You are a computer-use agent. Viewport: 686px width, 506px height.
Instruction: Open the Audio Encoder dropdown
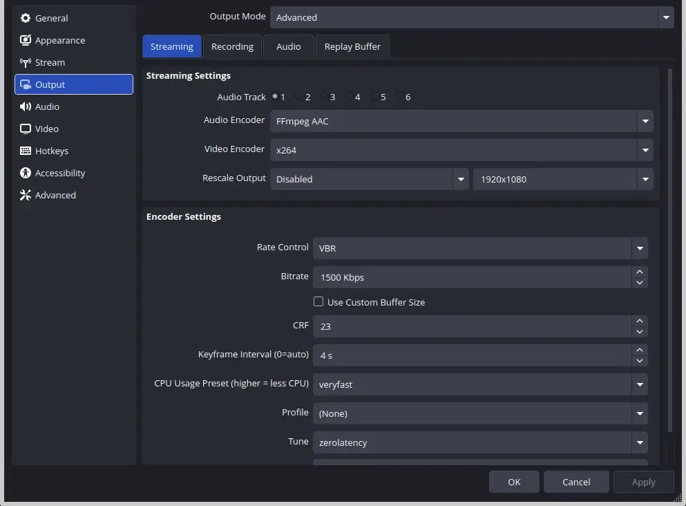(x=461, y=121)
